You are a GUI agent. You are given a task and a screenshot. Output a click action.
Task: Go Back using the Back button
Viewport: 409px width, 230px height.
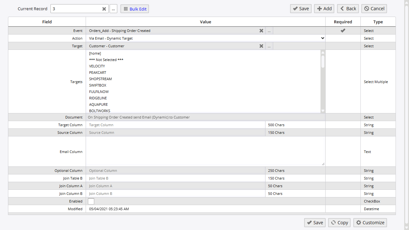coord(348,9)
